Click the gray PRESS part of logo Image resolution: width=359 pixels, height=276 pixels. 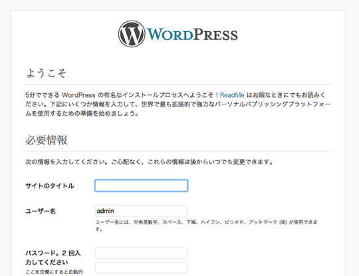point(215,35)
